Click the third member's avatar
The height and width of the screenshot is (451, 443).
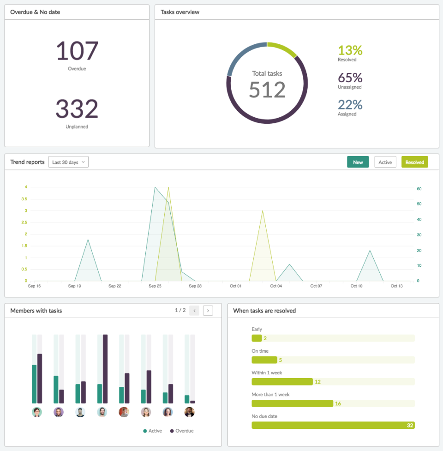click(80, 412)
